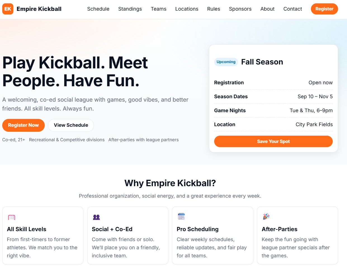Click the goal net icon for All Skill Levels
Screen dimensions: 347x273
[11, 217]
